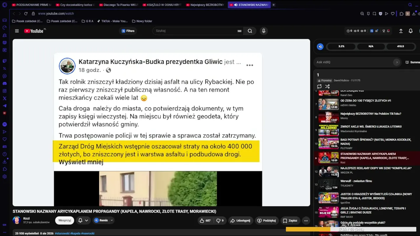Open Discord in the browser sidebar
The image size is (420, 236).
(x=5, y=83)
